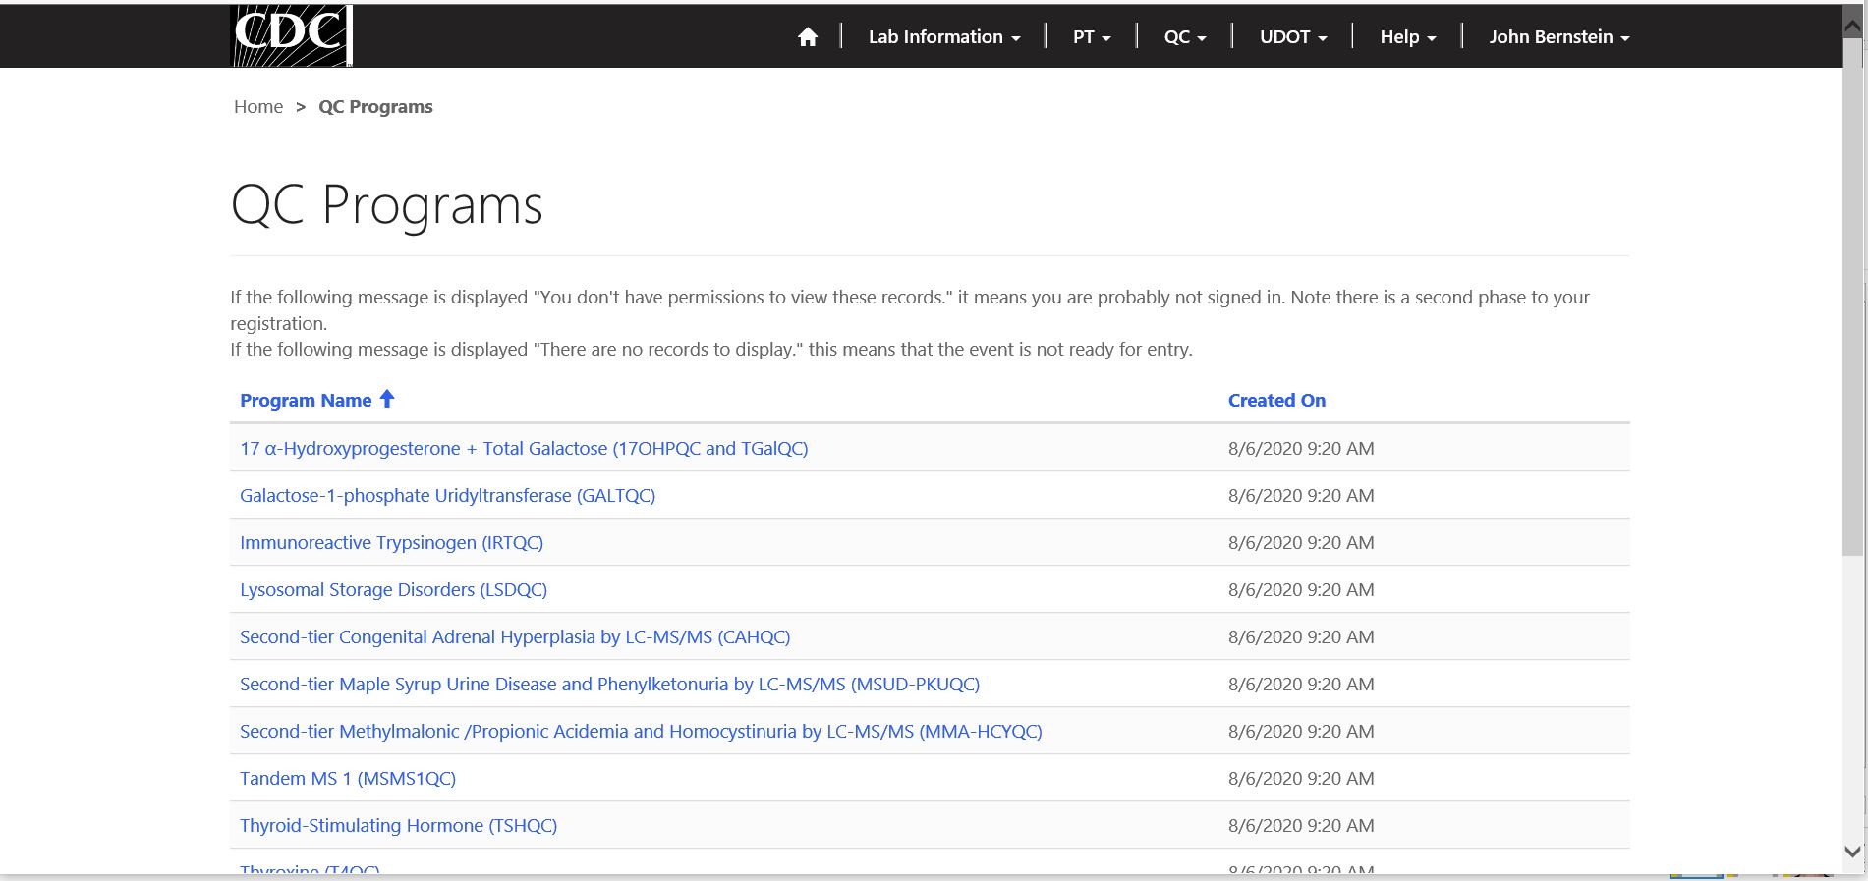The image size is (1868, 881).
Task: Click the Home breadcrumb link
Action: click(x=258, y=107)
